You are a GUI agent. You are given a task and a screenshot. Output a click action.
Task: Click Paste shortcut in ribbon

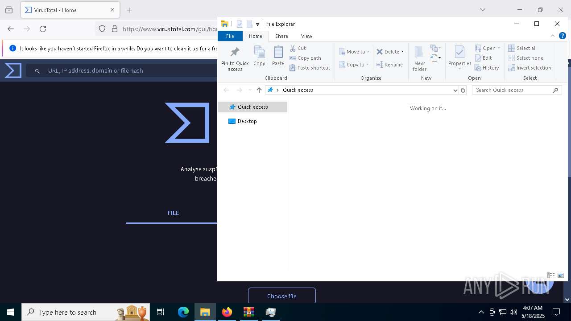click(x=310, y=68)
